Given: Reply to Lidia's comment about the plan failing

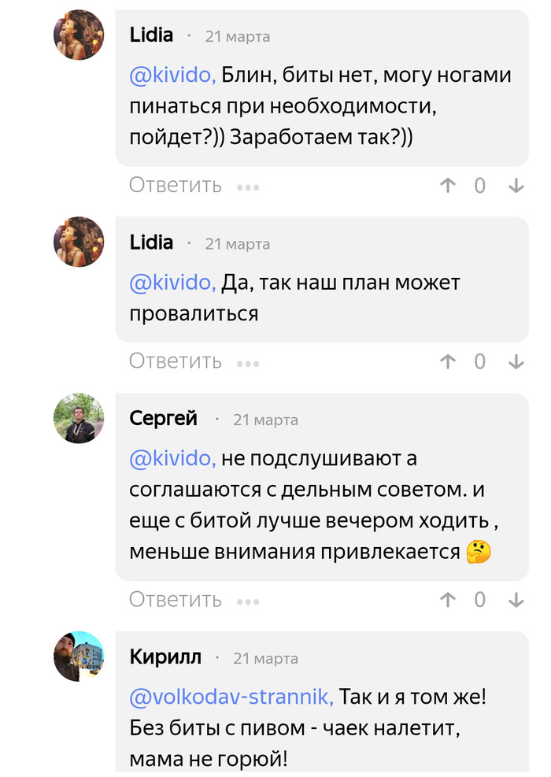Looking at the screenshot, I should tap(176, 361).
